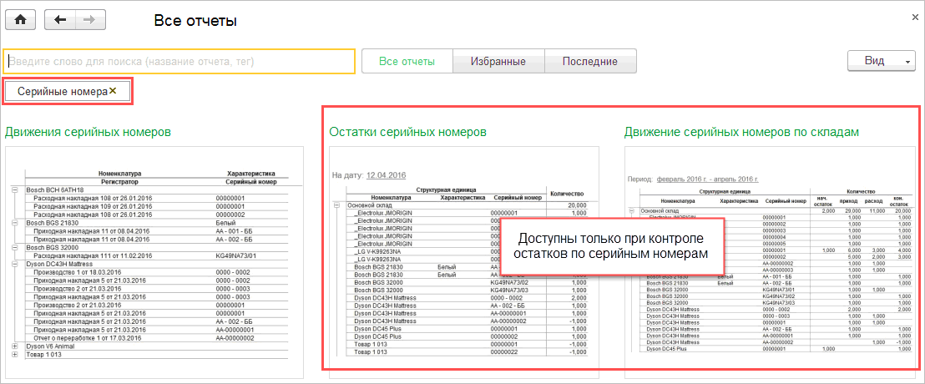Open the Движения серийных номеров preview thumbnail

pyautogui.click(x=154, y=262)
